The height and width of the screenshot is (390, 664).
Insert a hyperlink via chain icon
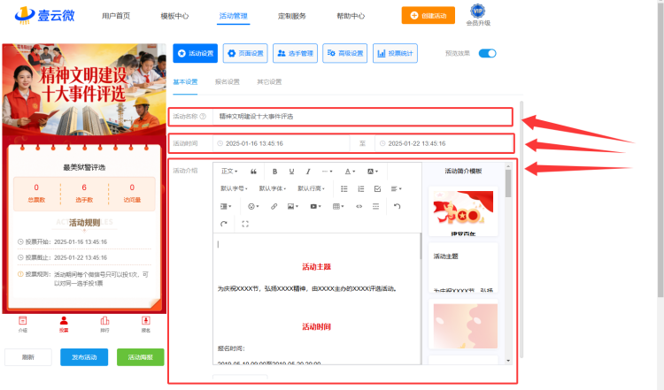click(x=274, y=206)
